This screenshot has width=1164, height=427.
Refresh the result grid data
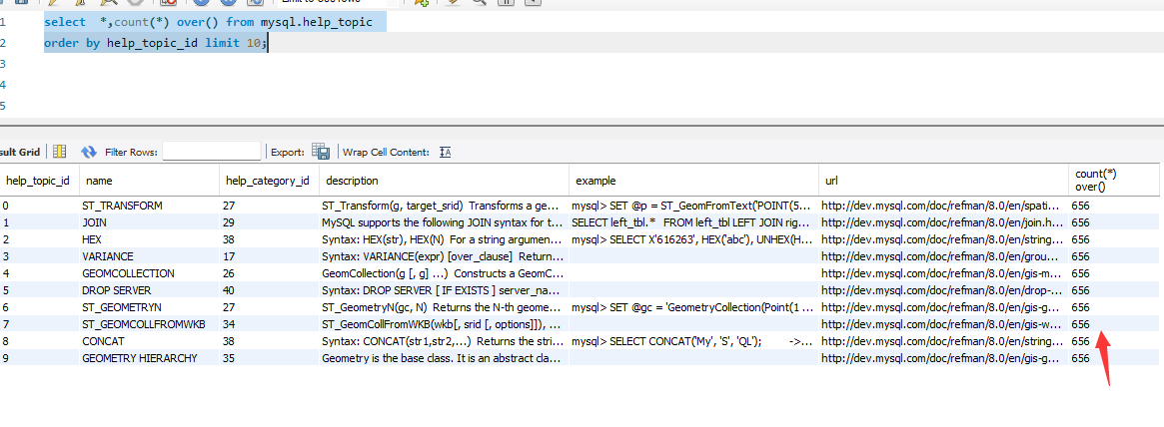tap(89, 152)
